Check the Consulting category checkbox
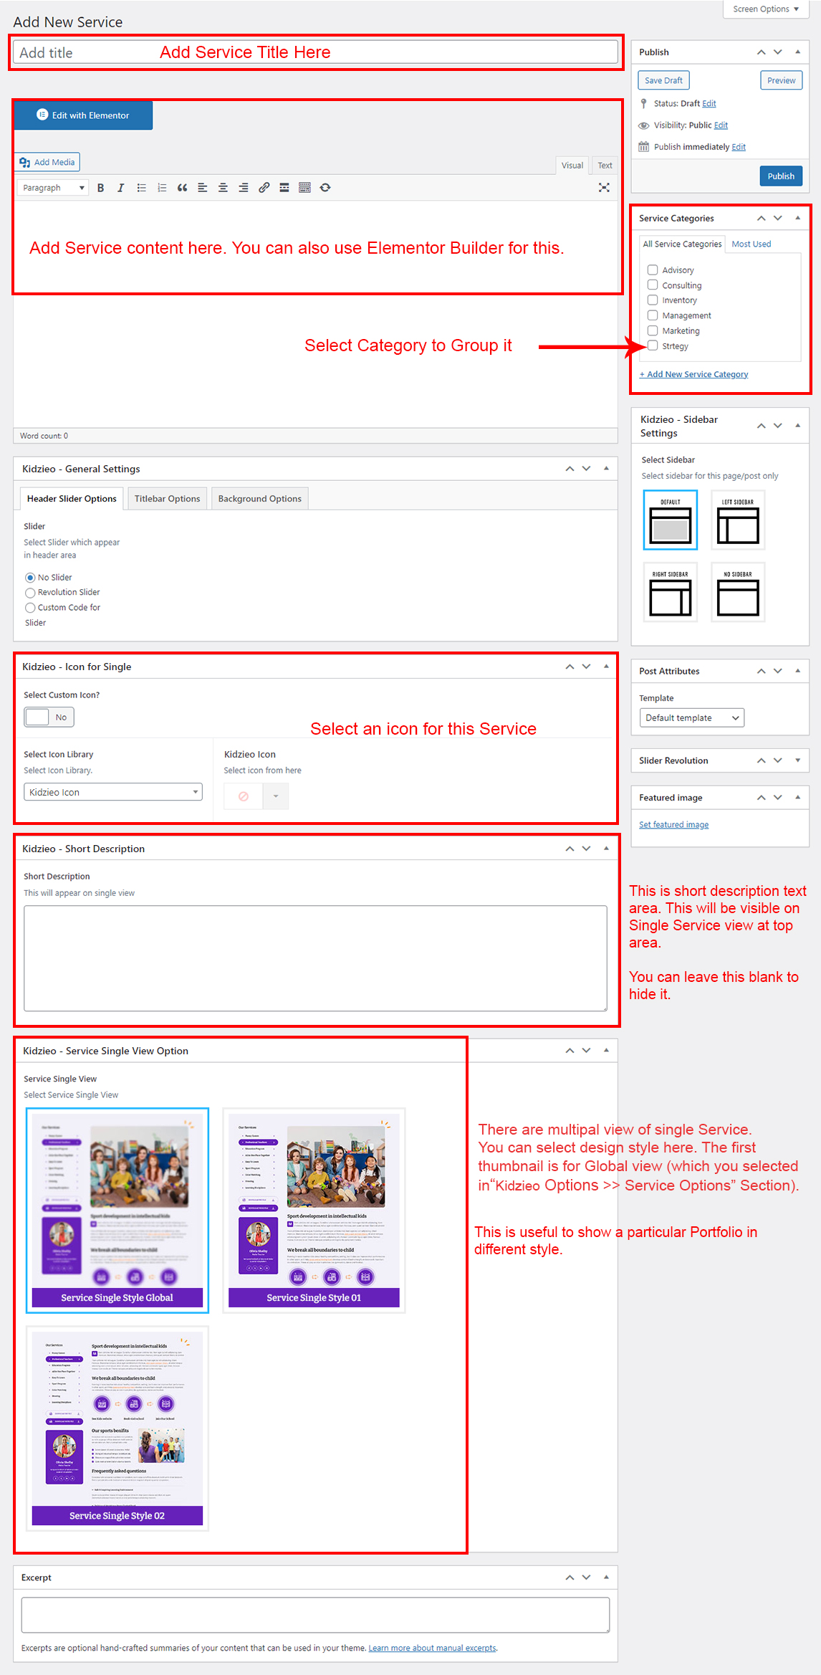The image size is (821, 1675). [653, 285]
